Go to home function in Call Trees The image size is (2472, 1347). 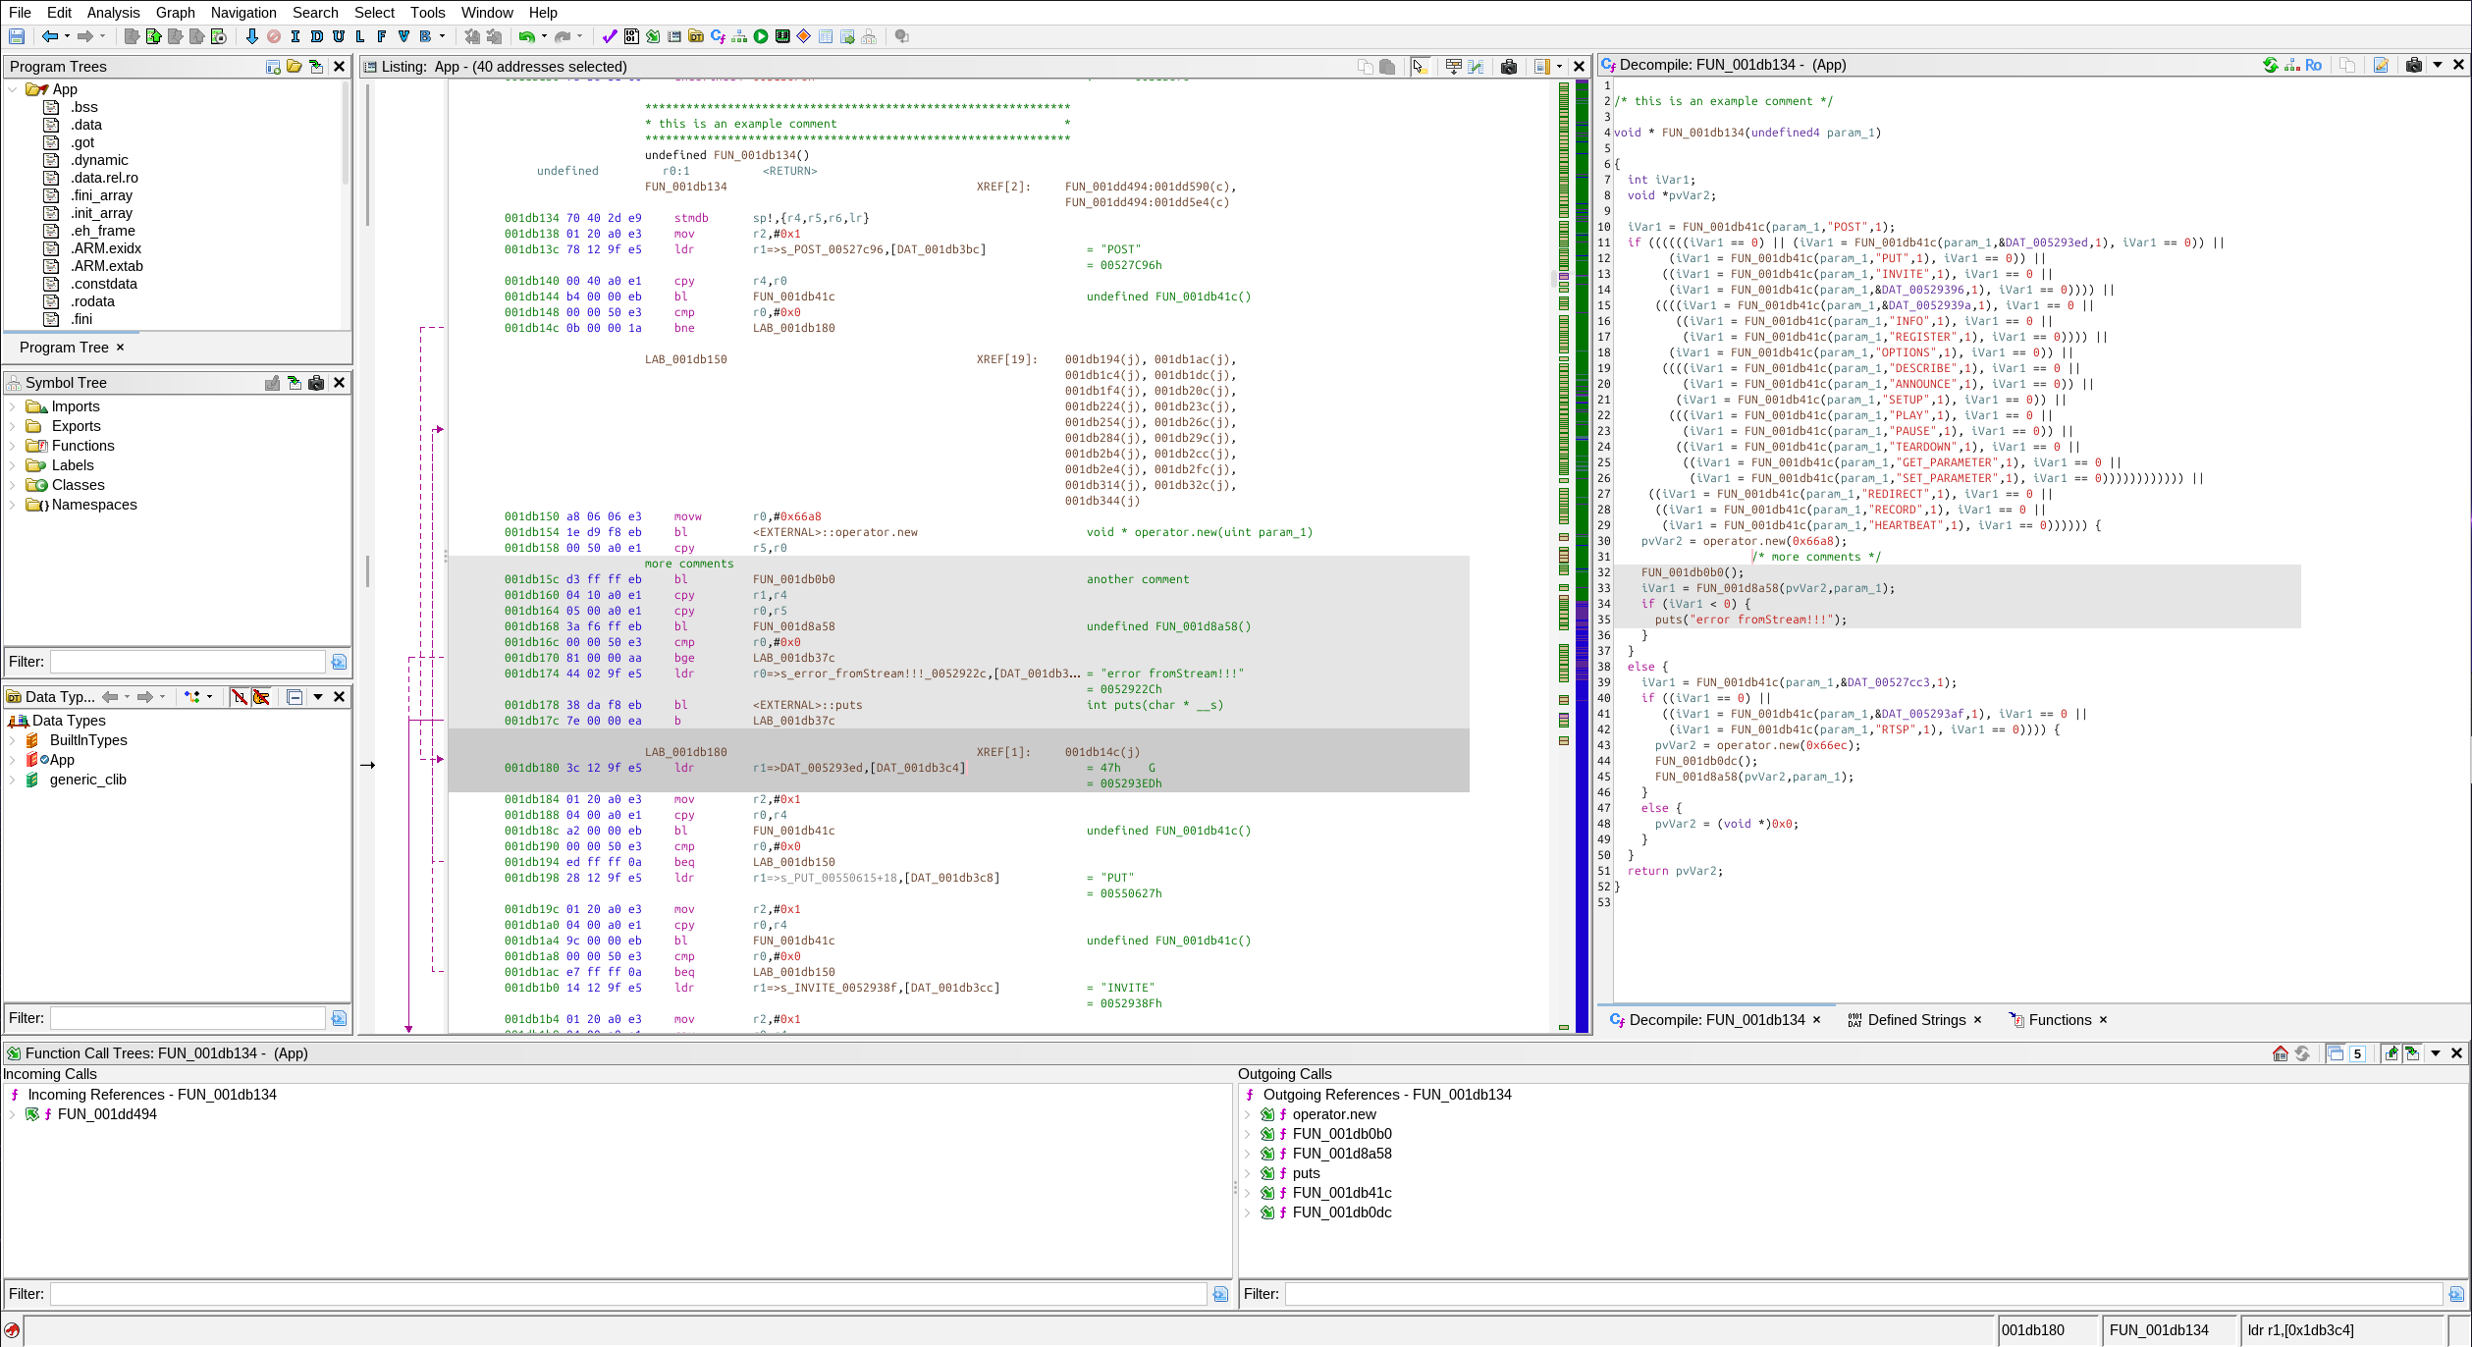[2280, 1053]
